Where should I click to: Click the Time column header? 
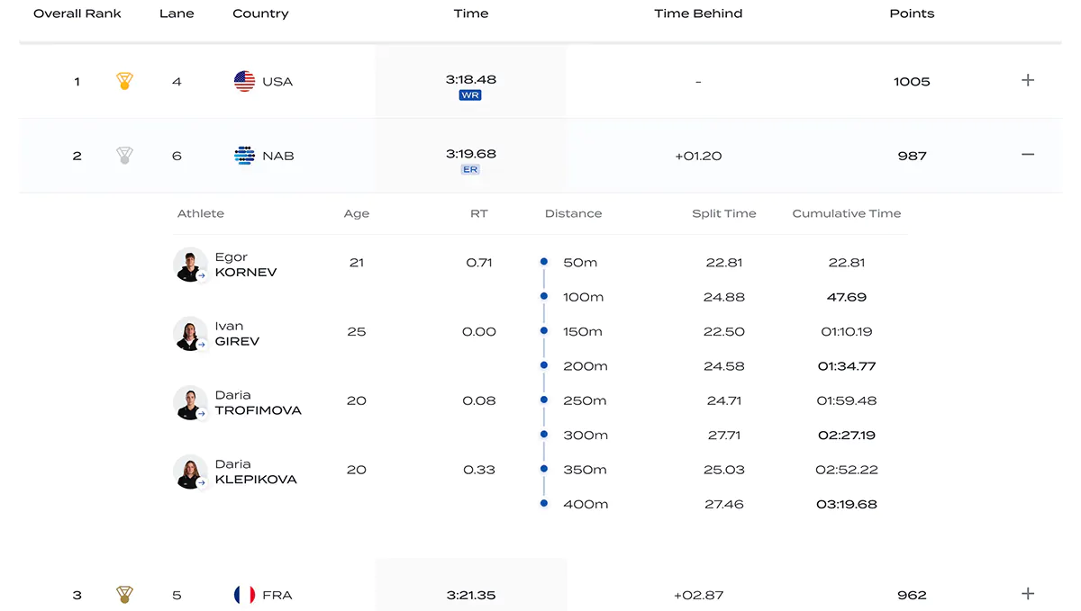(471, 13)
